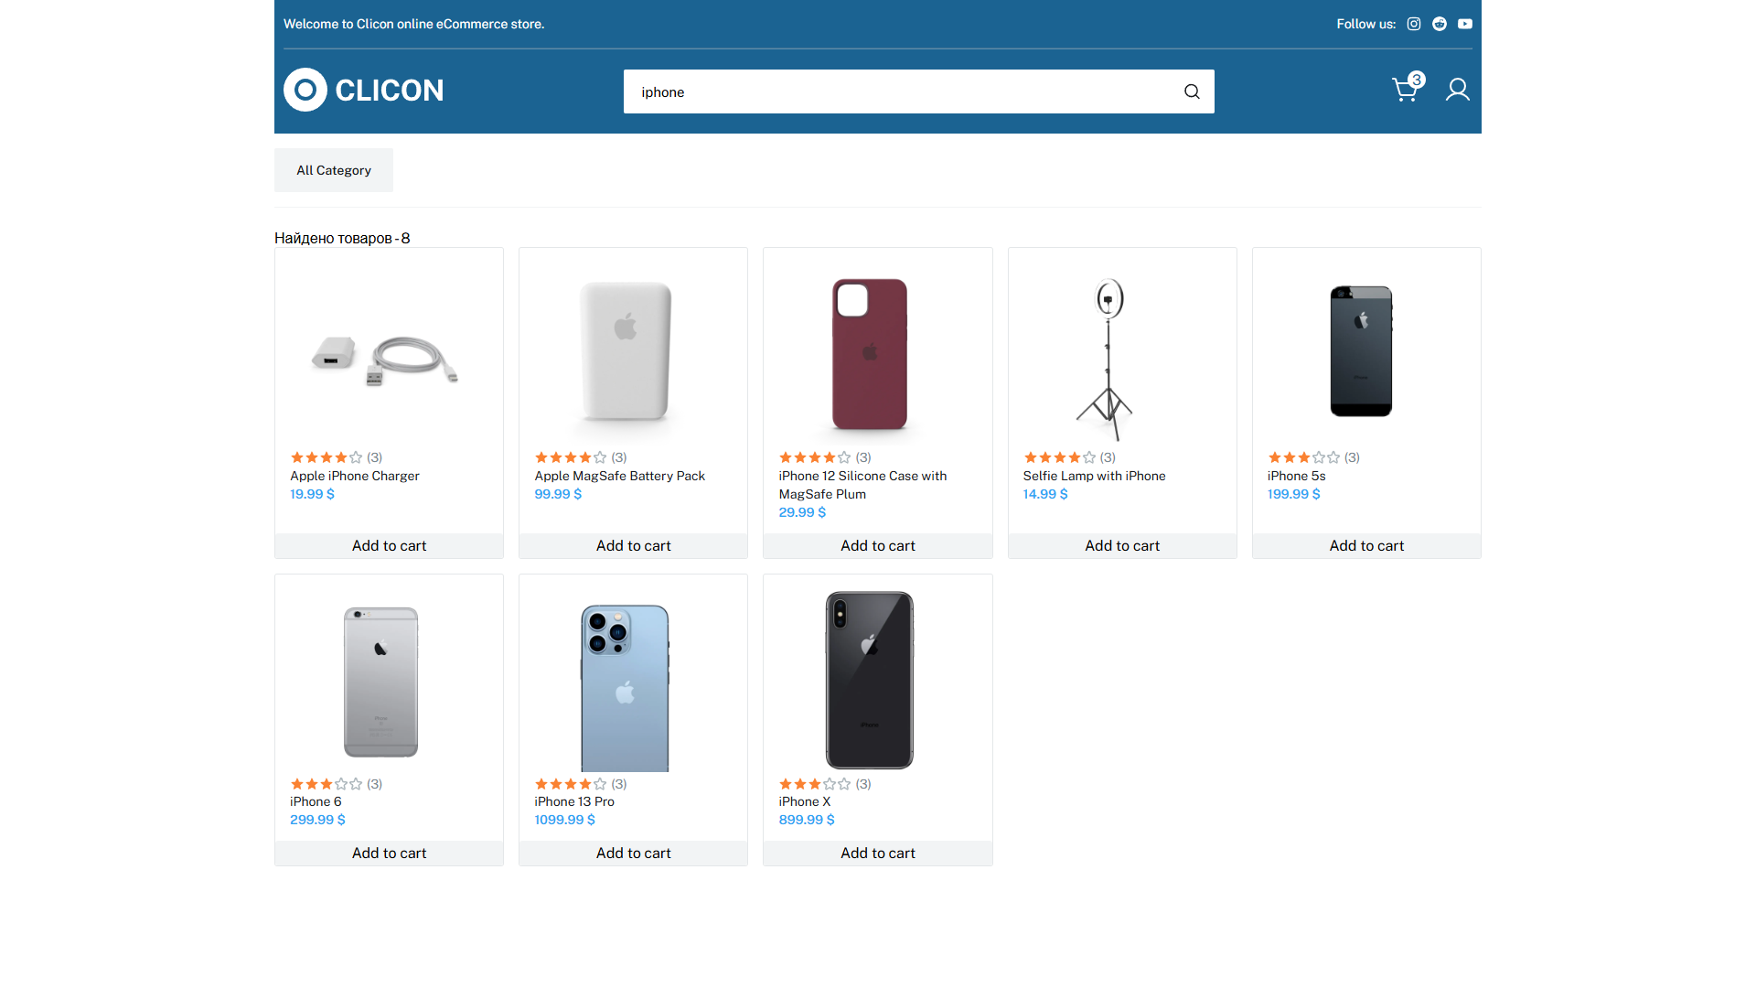Open the user account icon

pos(1458,90)
